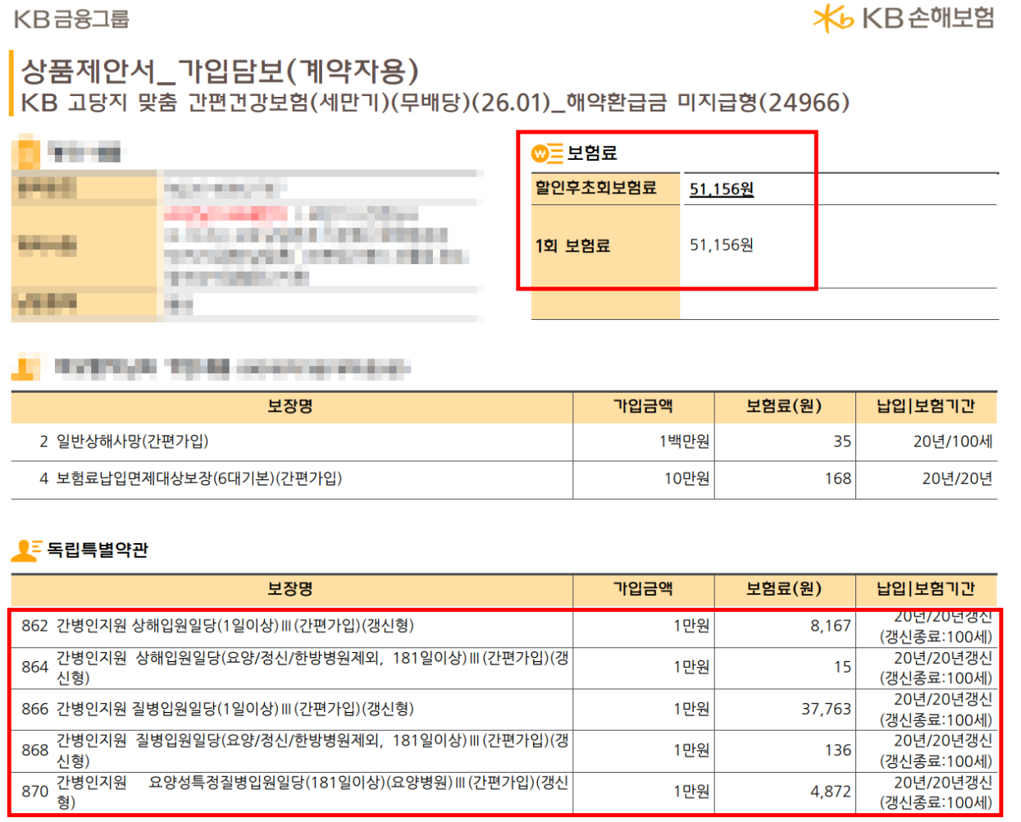Click the 1백만원 coverage amount
1021x822 pixels.
[685, 441]
